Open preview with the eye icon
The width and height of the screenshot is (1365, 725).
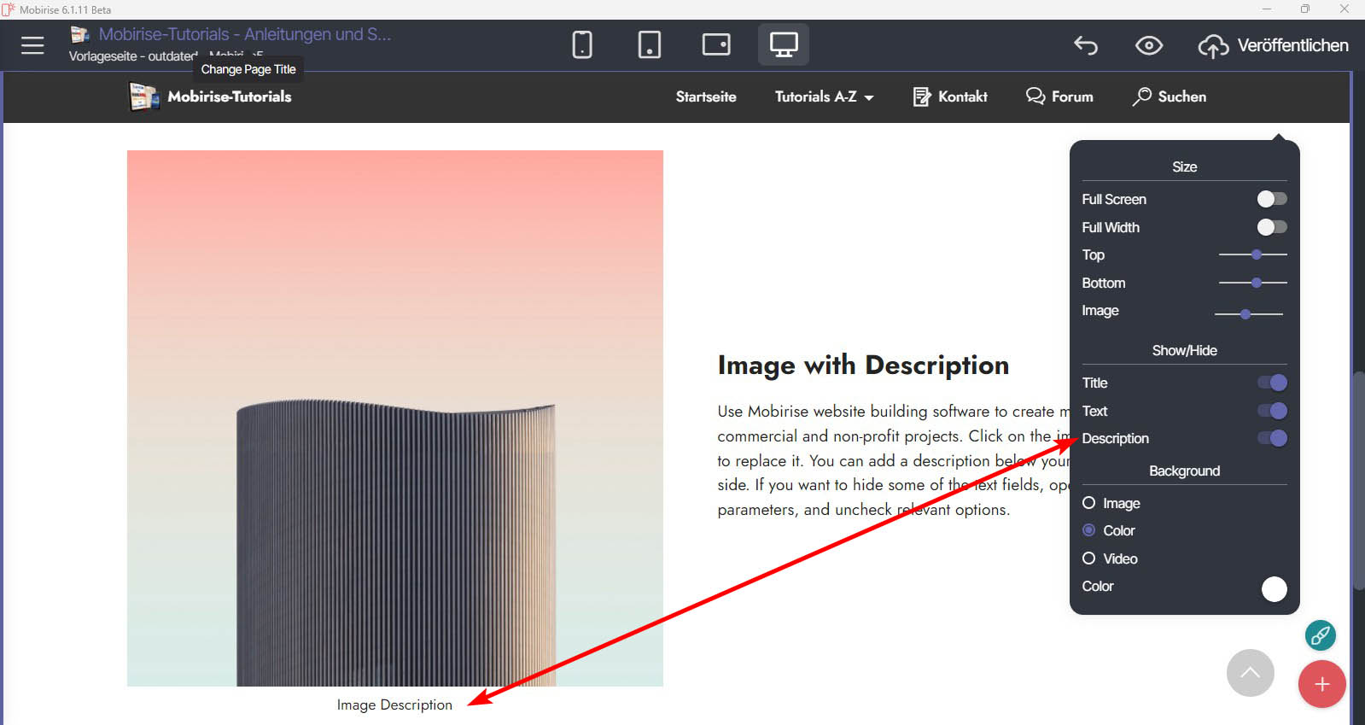click(1148, 45)
